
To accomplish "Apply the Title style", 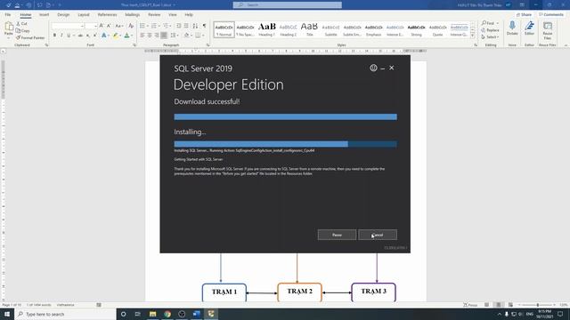I will (x=309, y=29).
